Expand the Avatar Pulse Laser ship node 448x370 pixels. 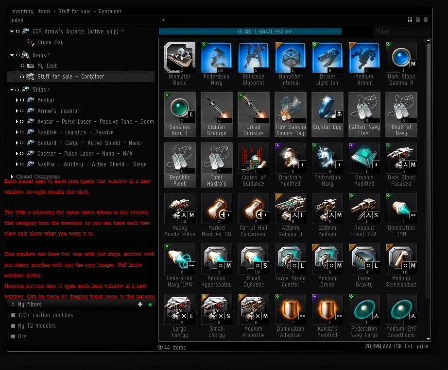(x=17, y=121)
